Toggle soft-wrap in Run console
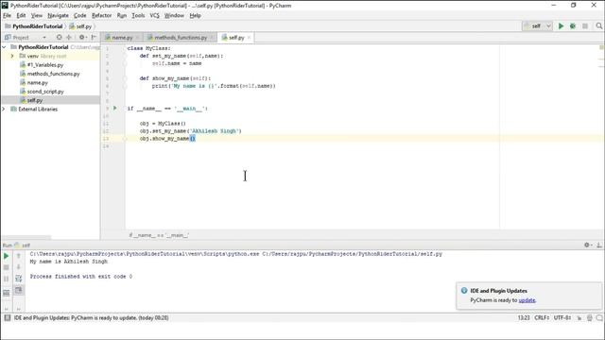Viewport: 605px width, 340px height. click(18, 279)
